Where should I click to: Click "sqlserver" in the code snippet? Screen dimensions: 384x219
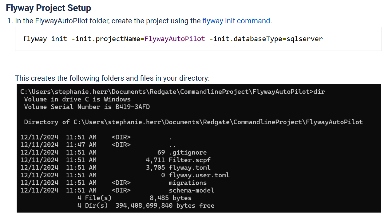point(304,39)
